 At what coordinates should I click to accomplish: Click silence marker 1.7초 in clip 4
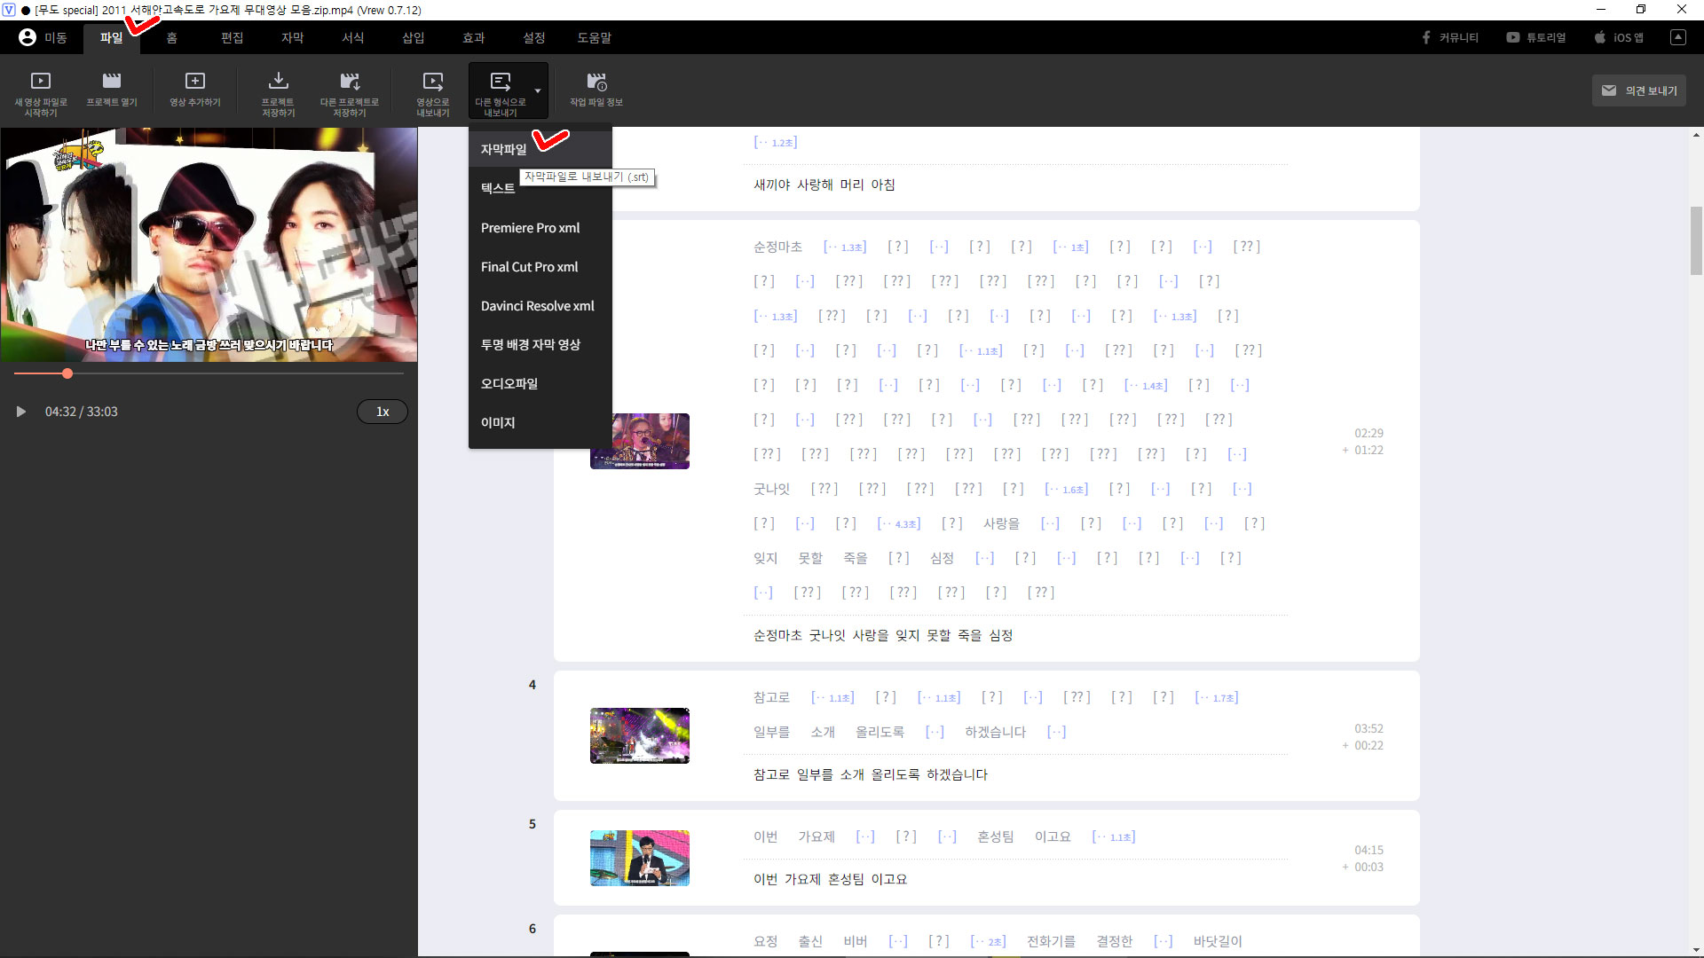[x=1217, y=697]
